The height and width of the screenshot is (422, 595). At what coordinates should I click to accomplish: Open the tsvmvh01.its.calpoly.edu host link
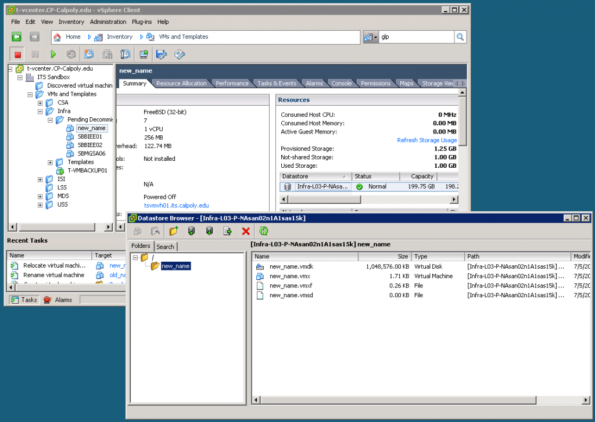point(177,205)
